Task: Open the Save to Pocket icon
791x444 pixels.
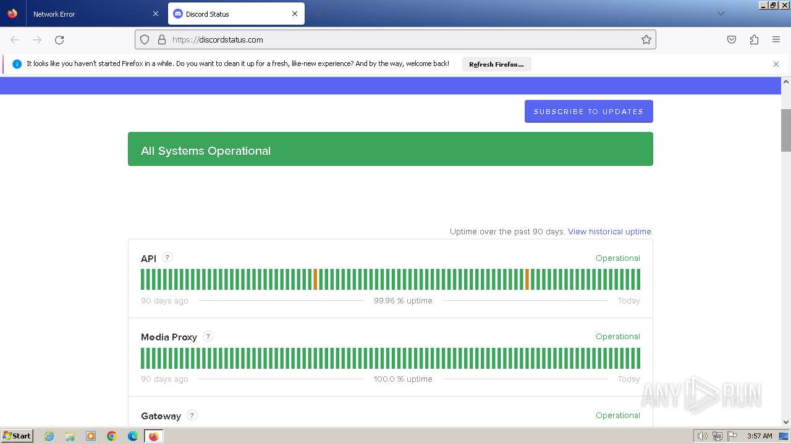Action: tap(732, 39)
